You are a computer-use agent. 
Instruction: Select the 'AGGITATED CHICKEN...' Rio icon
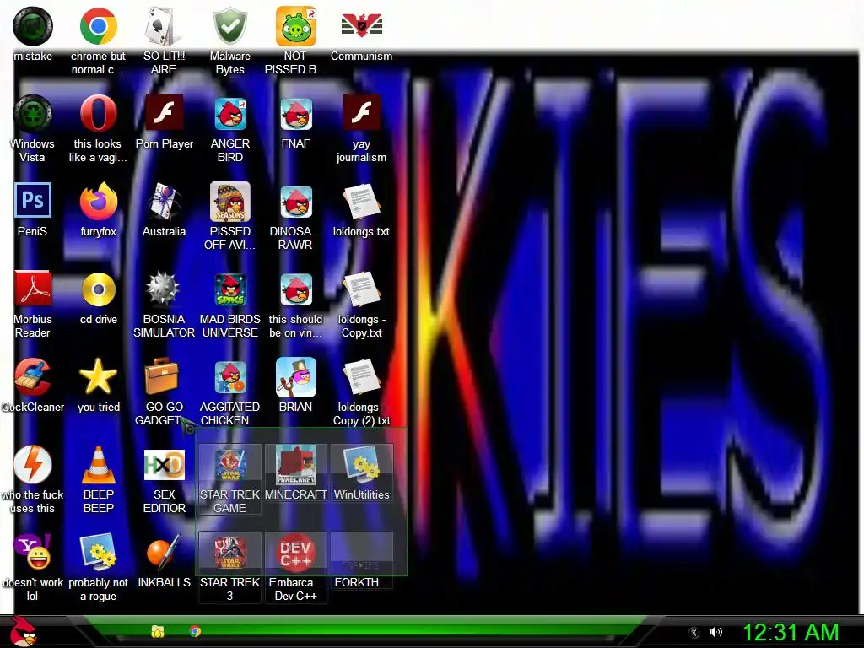point(230,377)
